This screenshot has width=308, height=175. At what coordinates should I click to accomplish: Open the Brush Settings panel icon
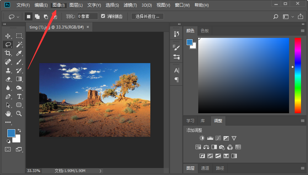[x=176, y=47]
